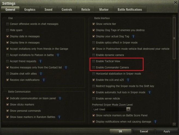Viewport: 179px width, 135px height.
Task: Click info icon next to Accept friend requests
Action: point(40,61)
